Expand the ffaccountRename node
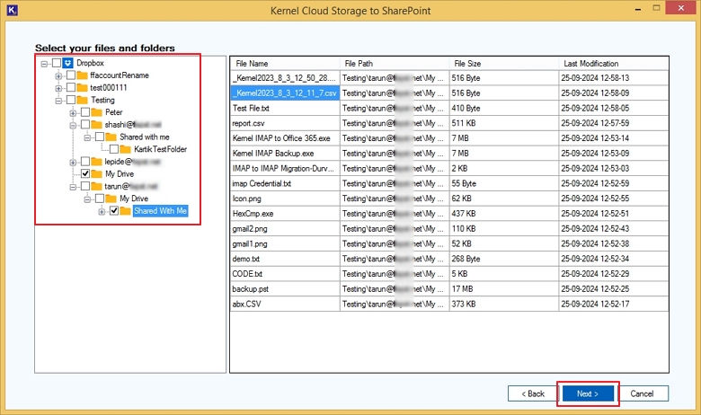This screenshot has height=415, width=701. pyautogui.click(x=58, y=76)
